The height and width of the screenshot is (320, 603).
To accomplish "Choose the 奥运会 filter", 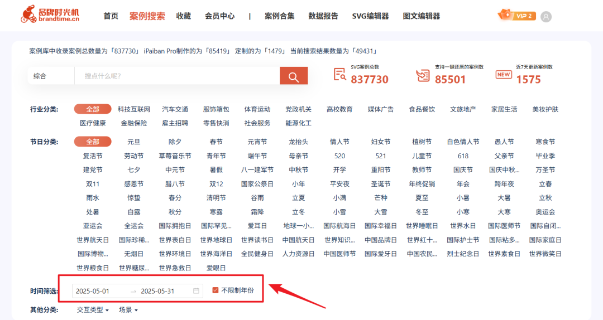I will click(545, 212).
